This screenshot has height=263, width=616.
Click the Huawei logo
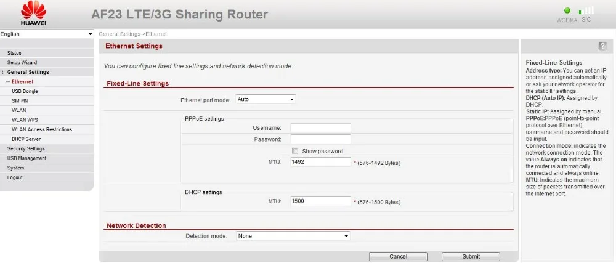(x=33, y=14)
